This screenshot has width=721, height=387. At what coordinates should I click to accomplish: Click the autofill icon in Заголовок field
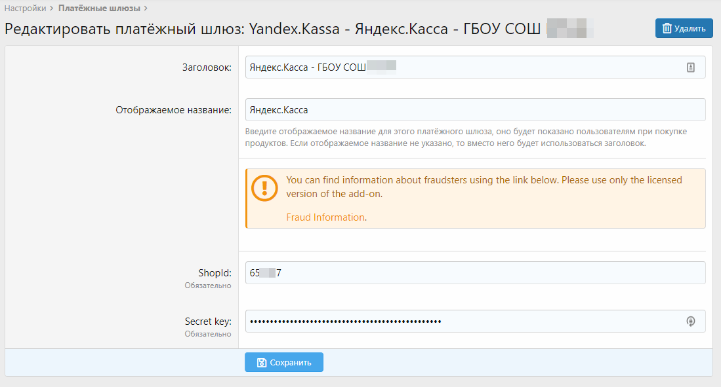point(690,67)
